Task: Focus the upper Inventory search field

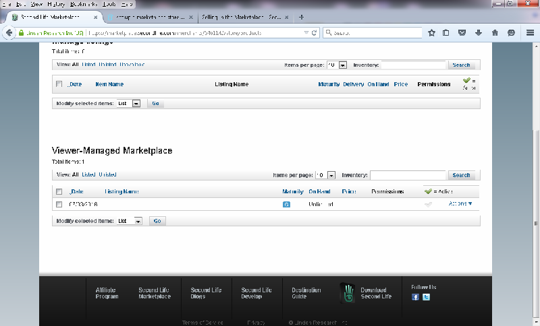Action: click(414, 65)
